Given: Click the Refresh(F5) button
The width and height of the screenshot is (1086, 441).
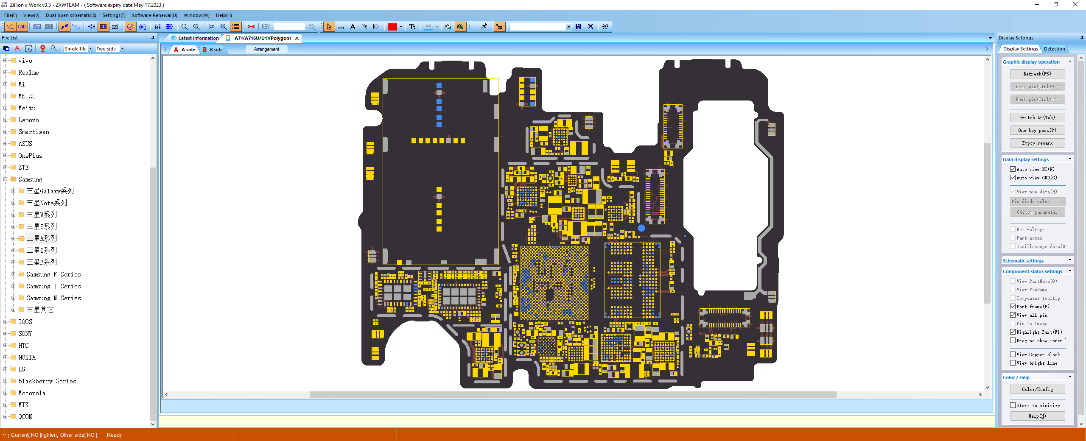Looking at the screenshot, I should [x=1037, y=74].
